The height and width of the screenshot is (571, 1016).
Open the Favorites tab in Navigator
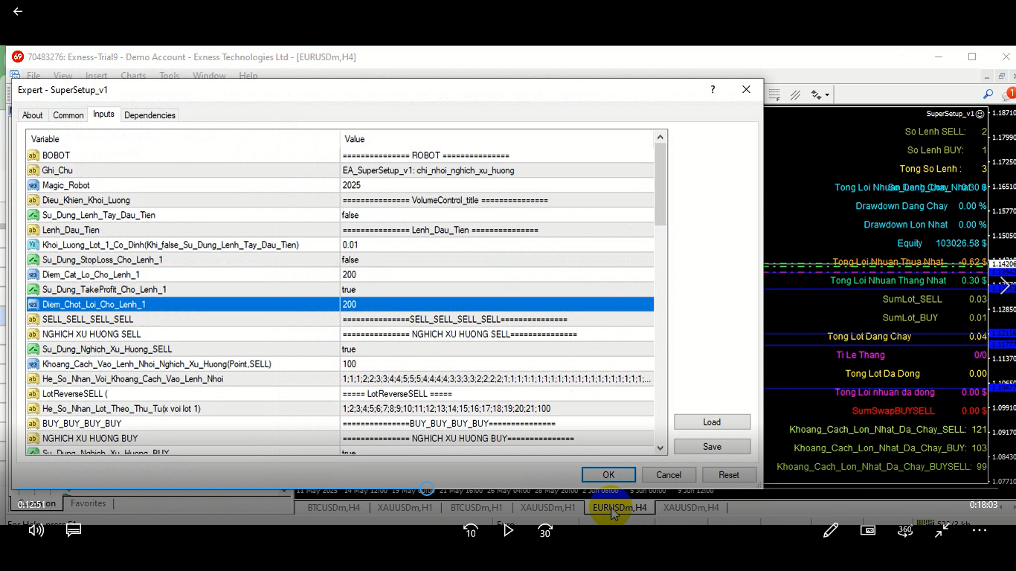pos(88,503)
